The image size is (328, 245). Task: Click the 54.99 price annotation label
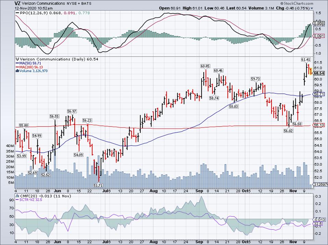[x=37, y=136]
